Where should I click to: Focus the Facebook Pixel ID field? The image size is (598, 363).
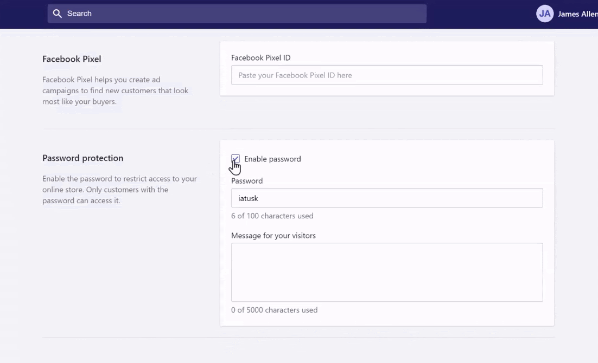tap(387, 75)
